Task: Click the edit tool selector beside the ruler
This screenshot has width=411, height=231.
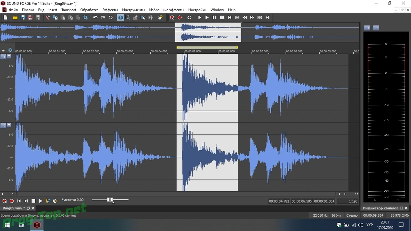Action: coord(11,50)
